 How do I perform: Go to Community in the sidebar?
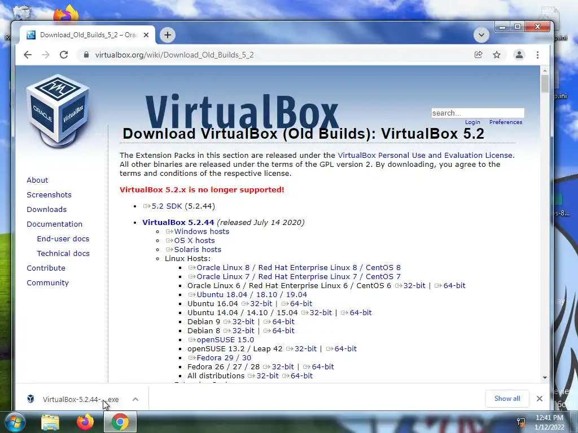pos(47,283)
